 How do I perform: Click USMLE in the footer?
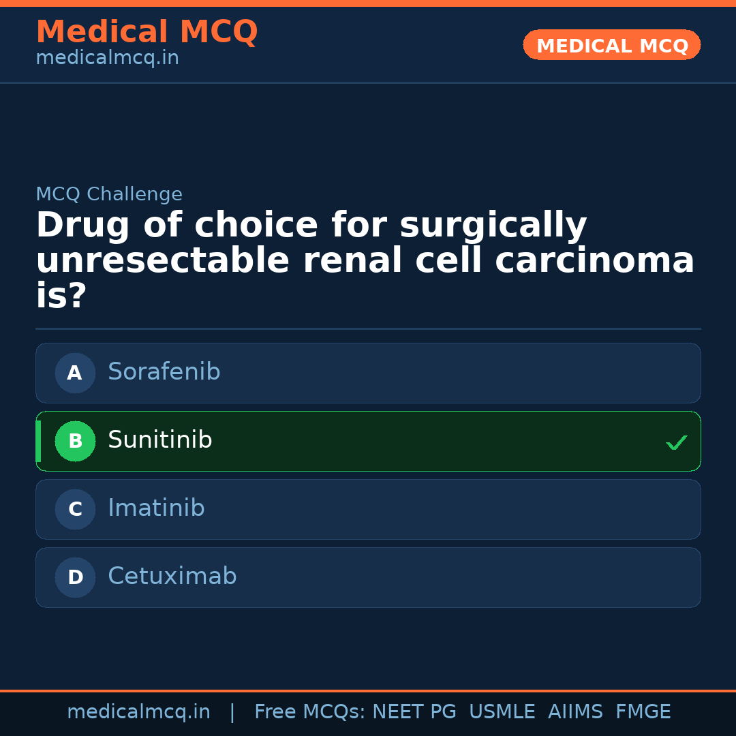(x=502, y=712)
